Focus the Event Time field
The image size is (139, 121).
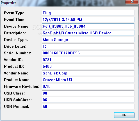[x=88, y=20]
